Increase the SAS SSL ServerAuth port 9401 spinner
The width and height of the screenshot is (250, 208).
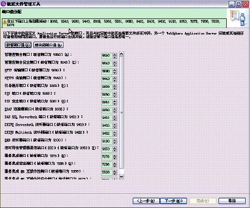tap(115, 116)
